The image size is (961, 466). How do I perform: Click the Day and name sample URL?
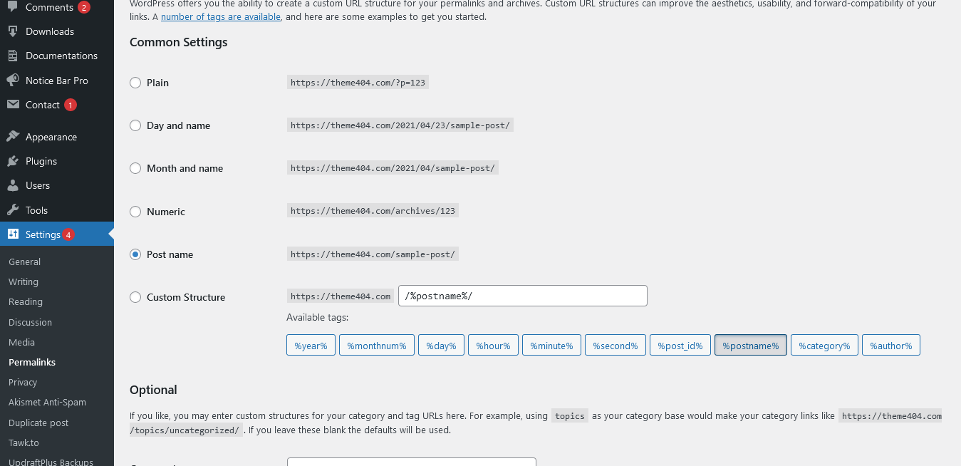point(400,125)
